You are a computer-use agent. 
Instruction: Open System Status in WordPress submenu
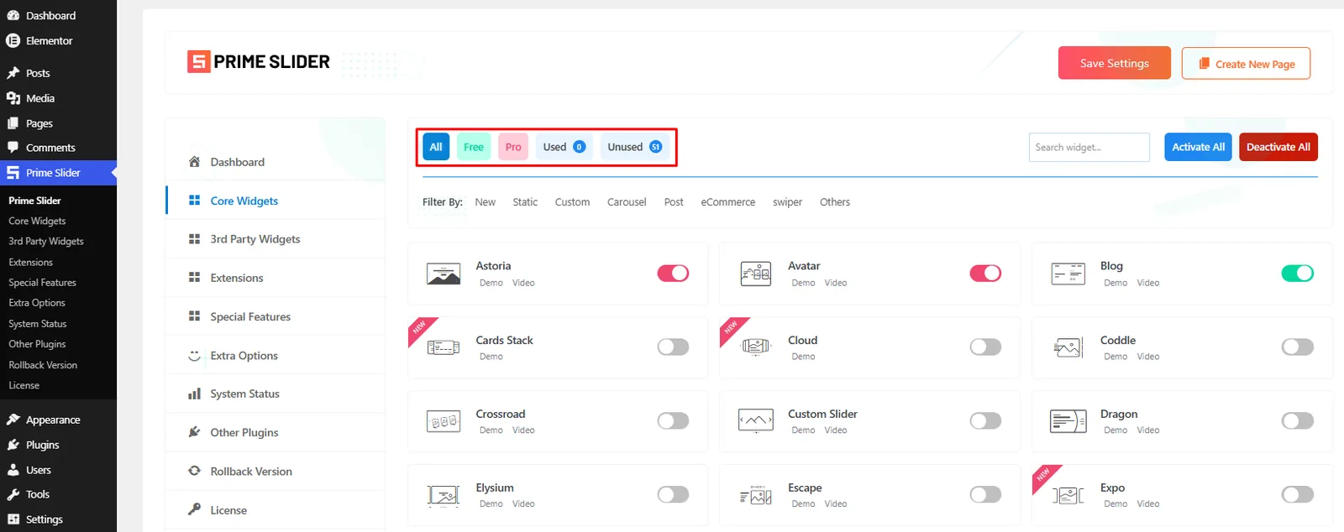[38, 324]
